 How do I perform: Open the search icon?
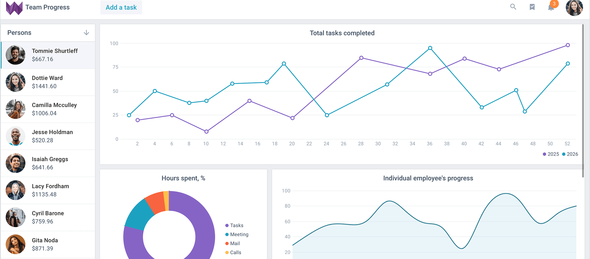coord(513,7)
